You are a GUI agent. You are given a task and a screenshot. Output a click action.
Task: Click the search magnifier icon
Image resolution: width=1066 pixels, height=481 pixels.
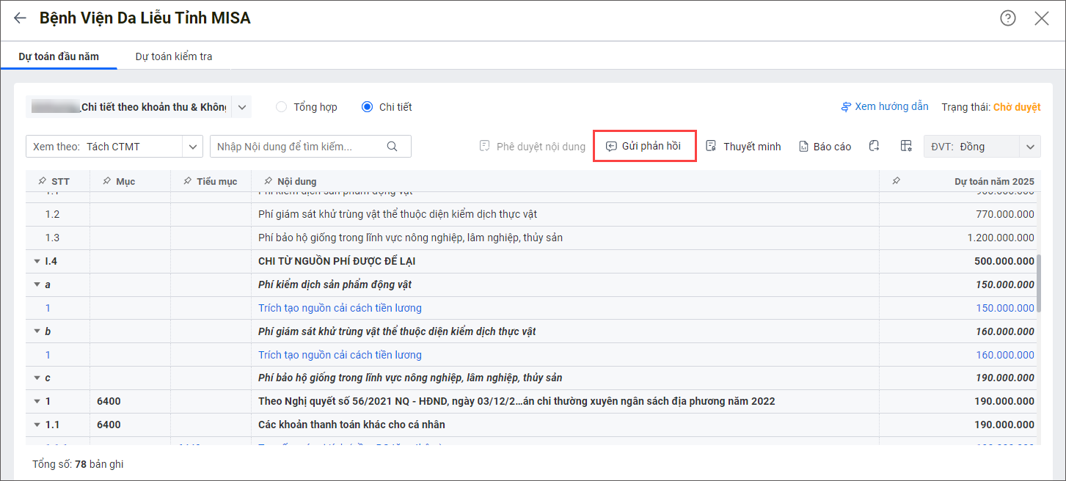tap(393, 146)
